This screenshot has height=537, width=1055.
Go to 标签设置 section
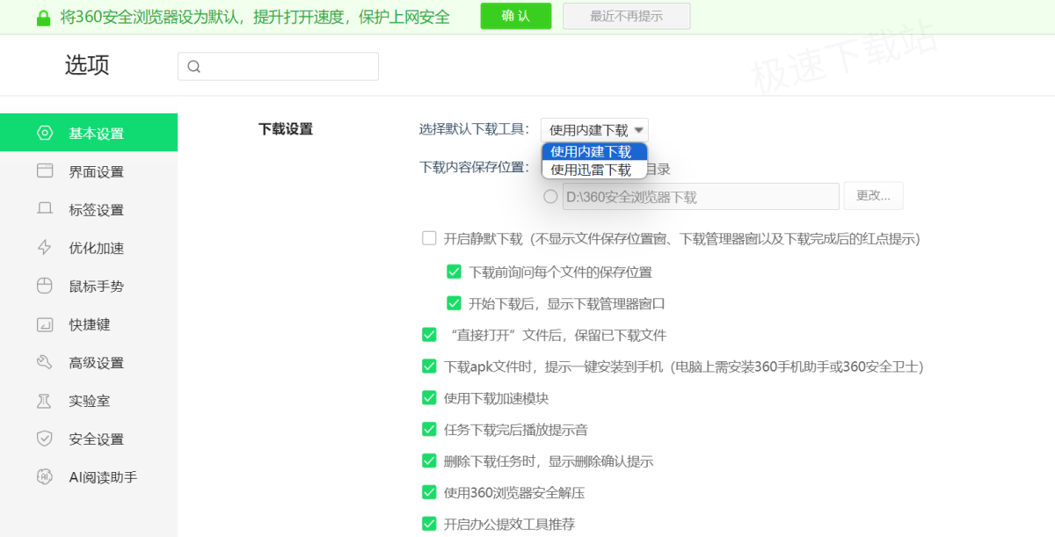(89, 209)
